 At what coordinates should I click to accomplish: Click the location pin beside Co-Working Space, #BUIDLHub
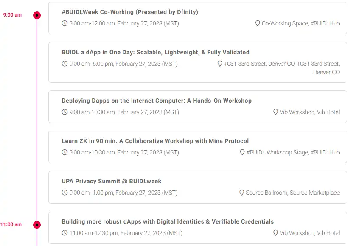(258, 23)
